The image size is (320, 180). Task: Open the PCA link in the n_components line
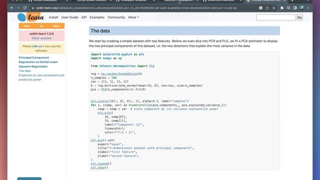103,89
